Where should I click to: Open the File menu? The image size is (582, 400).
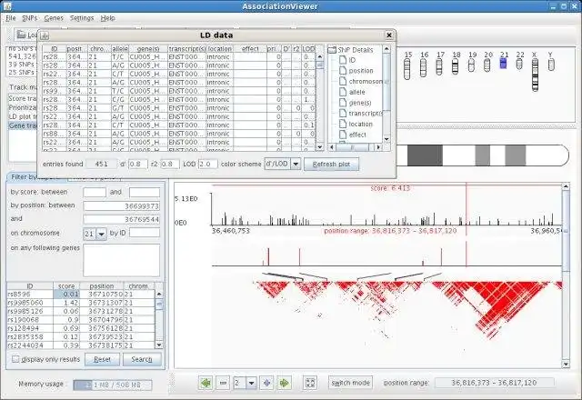[10, 18]
